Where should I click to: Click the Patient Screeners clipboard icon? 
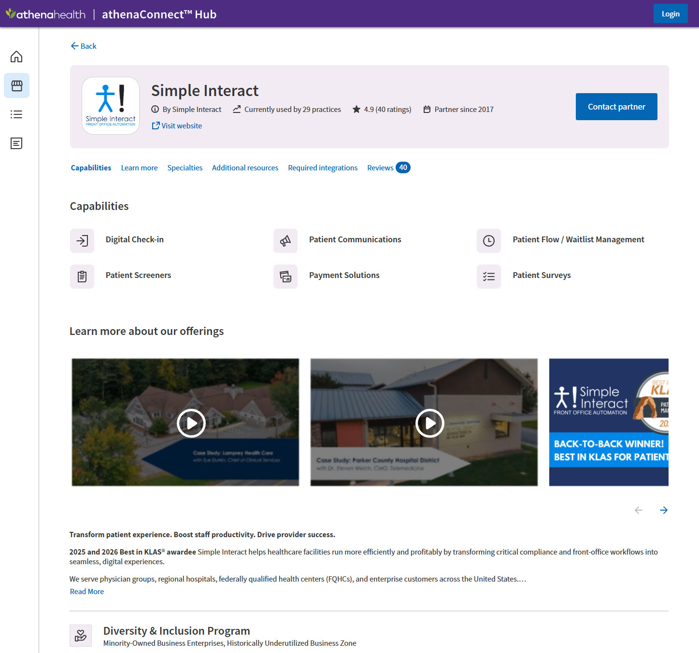click(82, 277)
